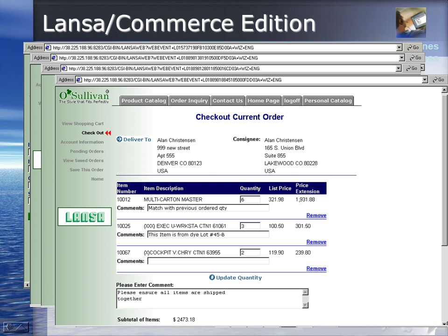Click the Deliver To link
This screenshot has height=336, width=448.
click(137, 140)
